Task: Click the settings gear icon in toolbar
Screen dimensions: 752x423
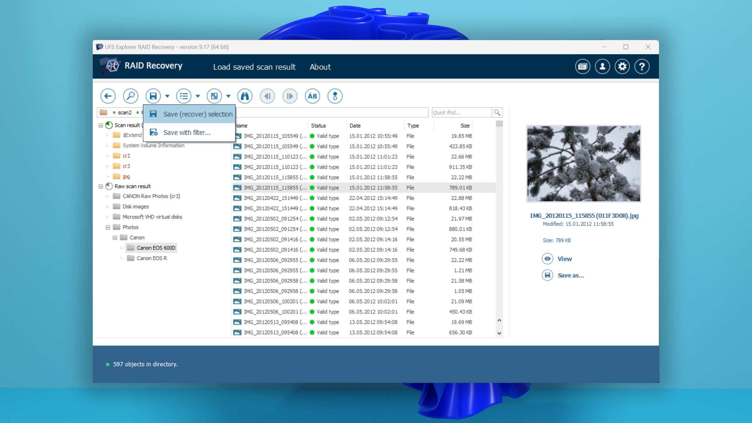Action: click(x=622, y=66)
